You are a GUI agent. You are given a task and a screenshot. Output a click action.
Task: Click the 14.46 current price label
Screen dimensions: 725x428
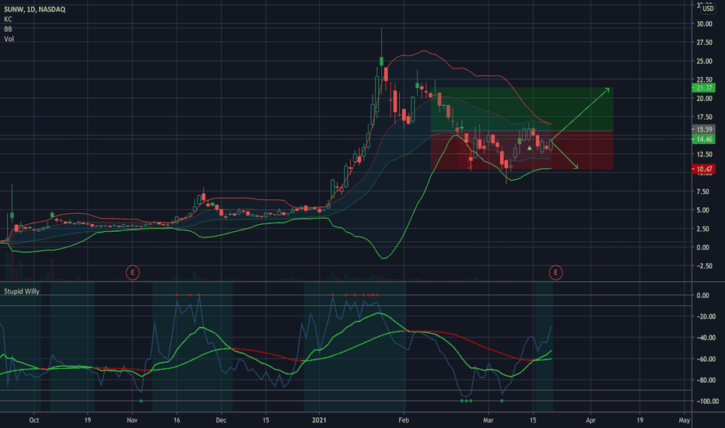coord(704,139)
